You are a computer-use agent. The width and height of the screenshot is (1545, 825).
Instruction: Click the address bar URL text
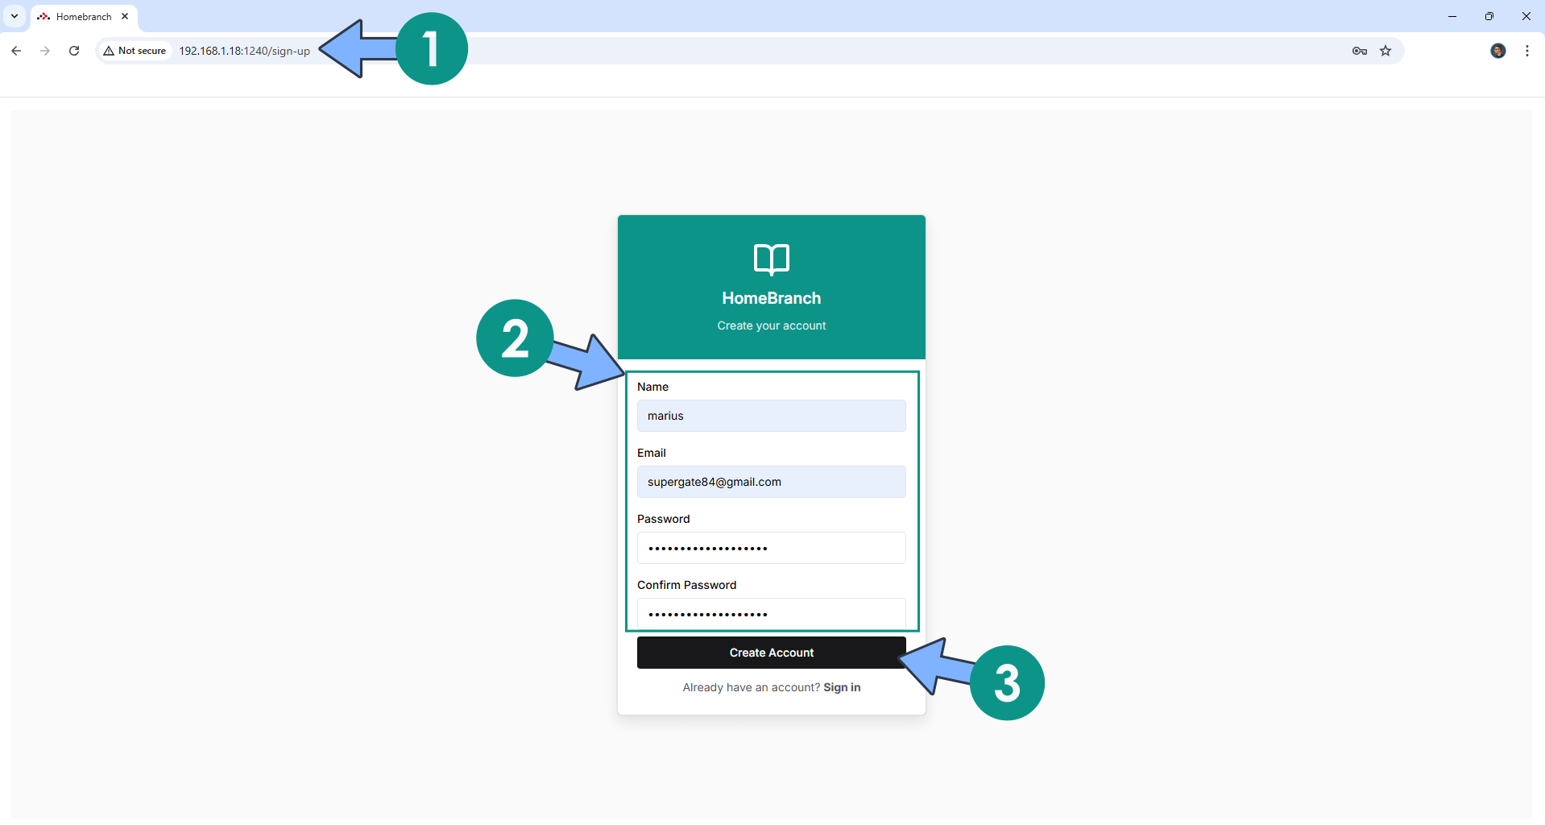pyautogui.click(x=244, y=51)
